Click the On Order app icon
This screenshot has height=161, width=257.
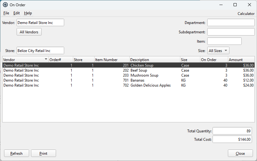click(x=5, y=5)
